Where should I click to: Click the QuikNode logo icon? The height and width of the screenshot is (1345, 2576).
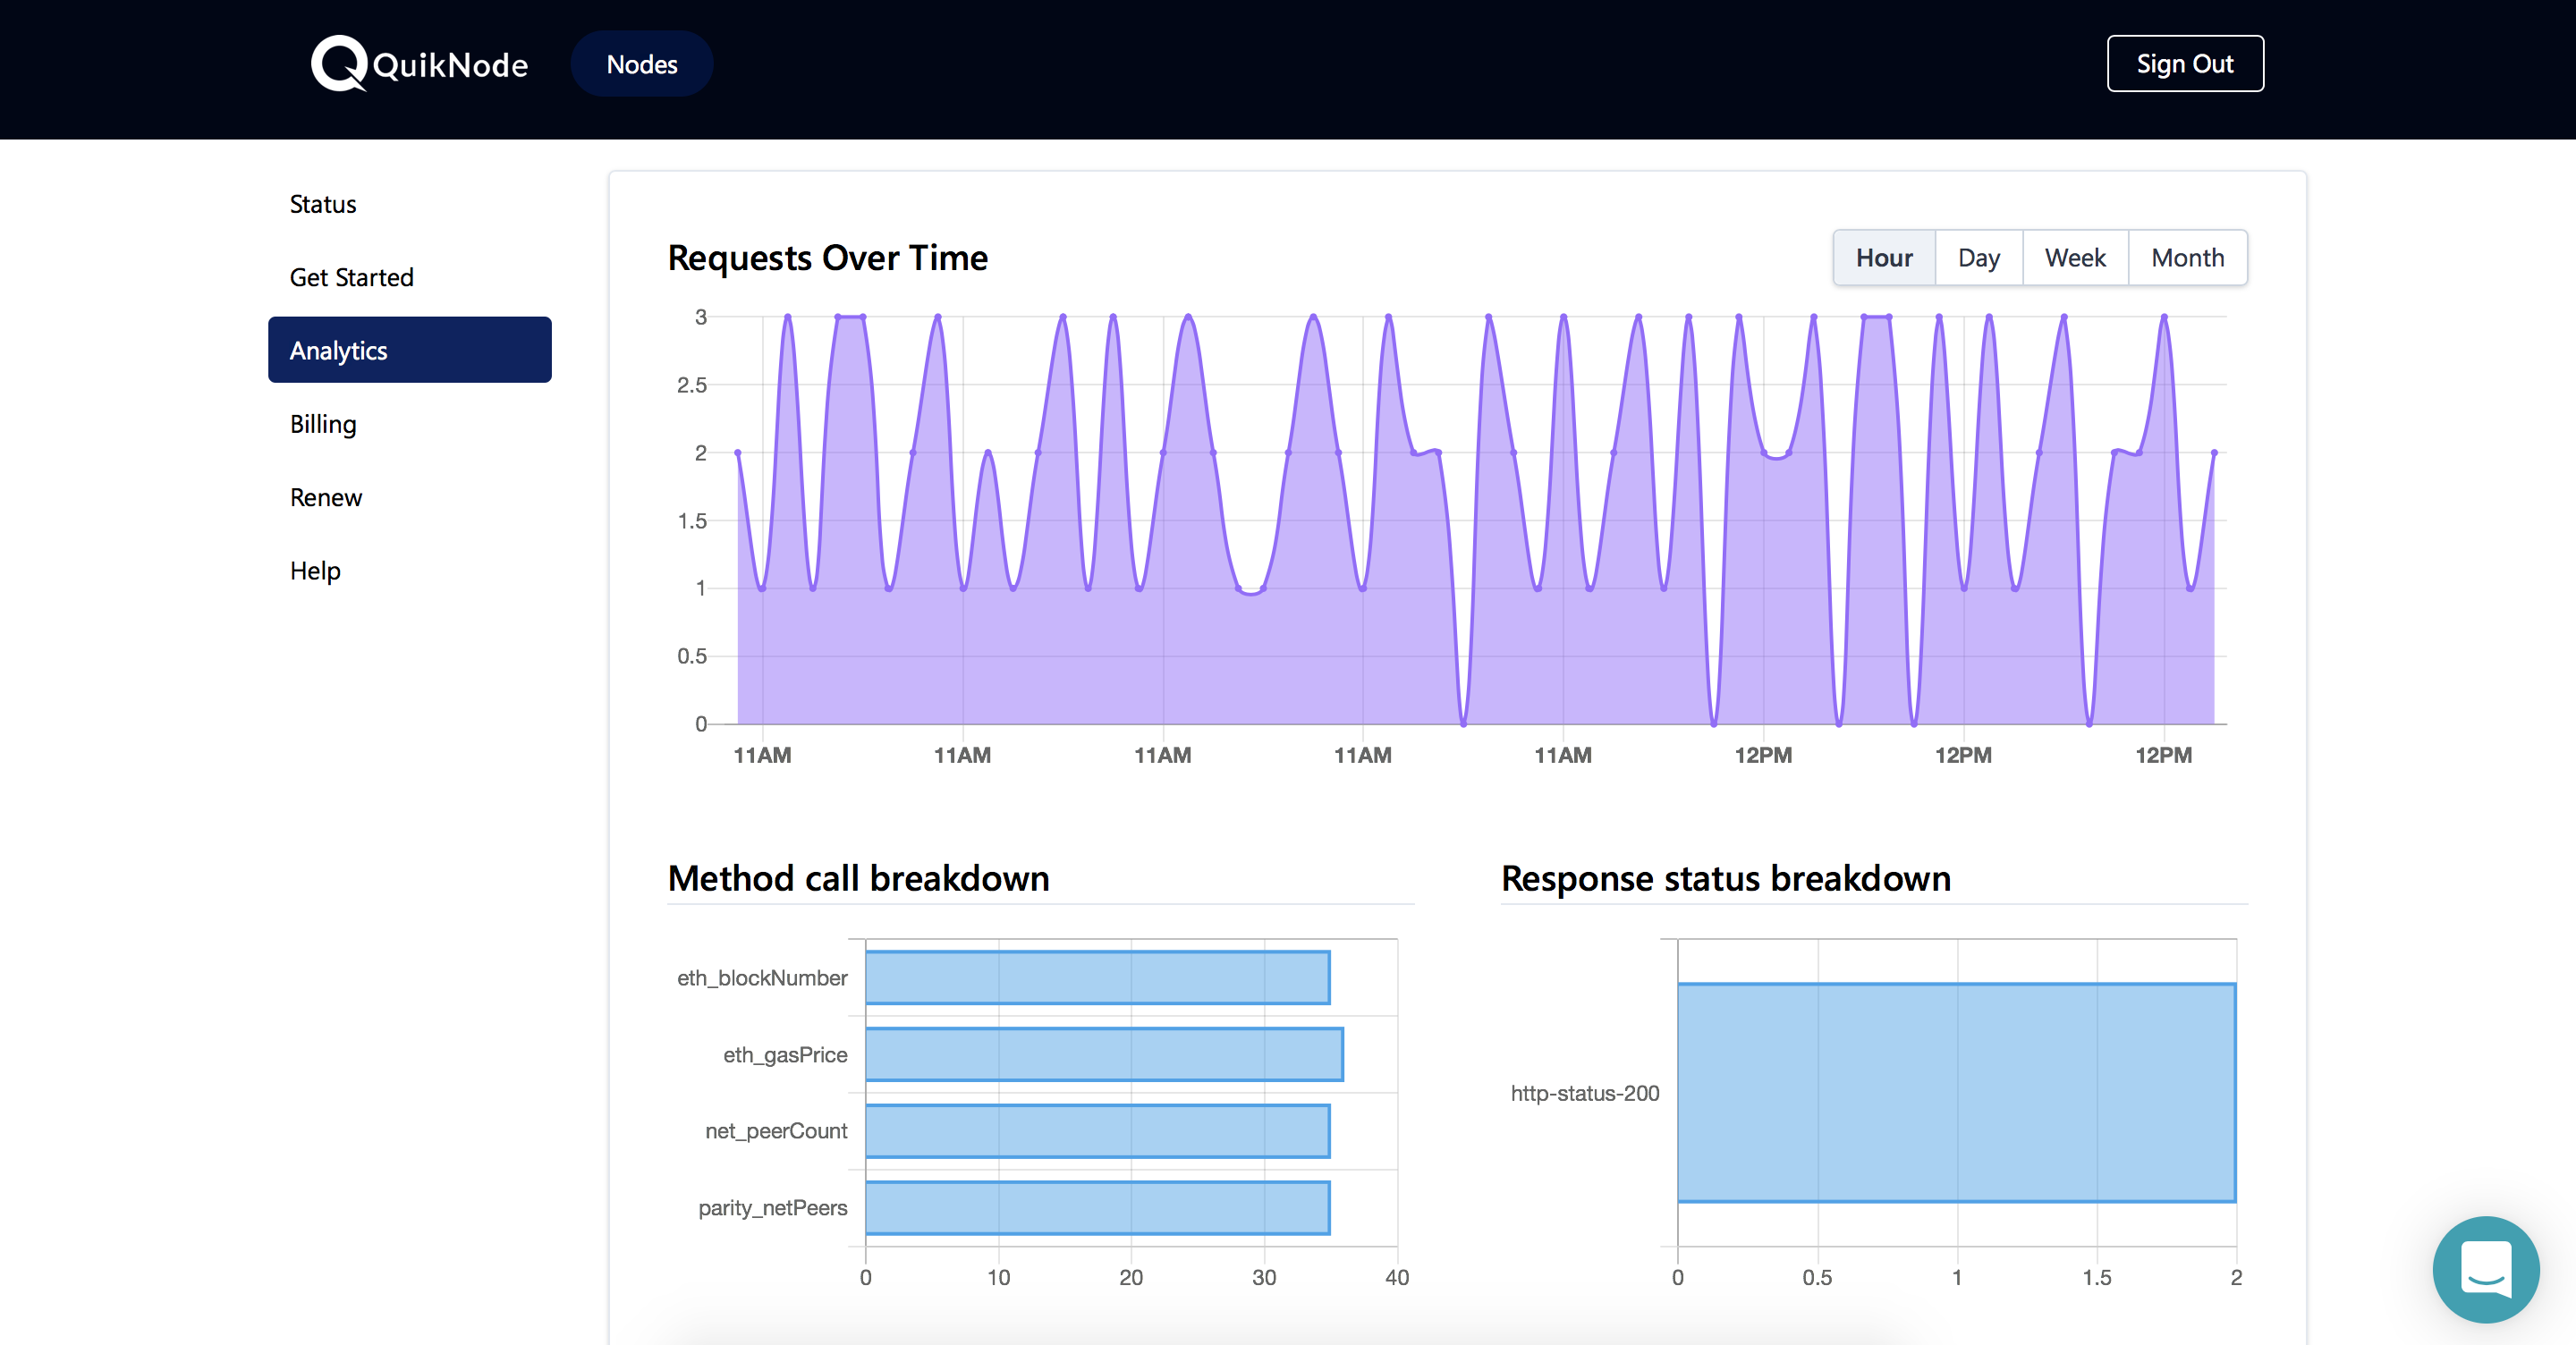[339, 64]
